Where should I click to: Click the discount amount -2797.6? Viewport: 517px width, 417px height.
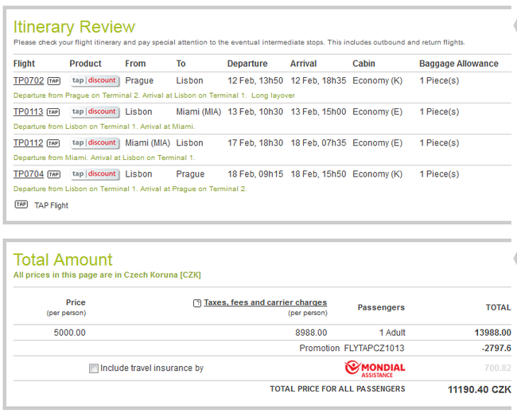coord(496,348)
